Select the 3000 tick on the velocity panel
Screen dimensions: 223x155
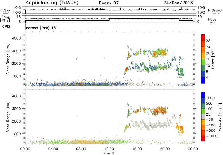coord(16,109)
